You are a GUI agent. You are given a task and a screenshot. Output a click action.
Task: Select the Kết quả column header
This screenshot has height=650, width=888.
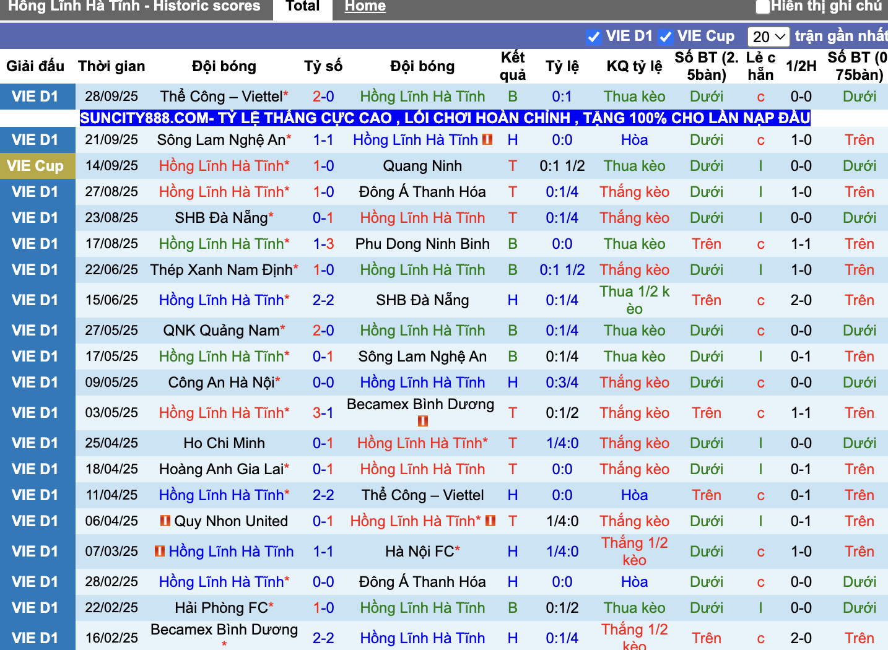[513, 66]
